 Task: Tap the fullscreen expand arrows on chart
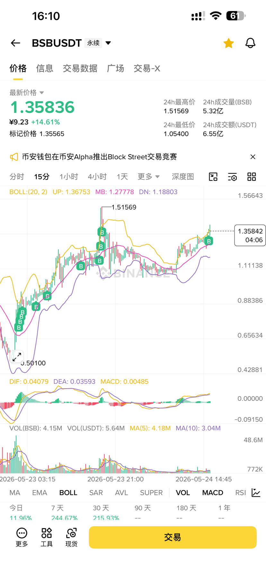(17, 356)
